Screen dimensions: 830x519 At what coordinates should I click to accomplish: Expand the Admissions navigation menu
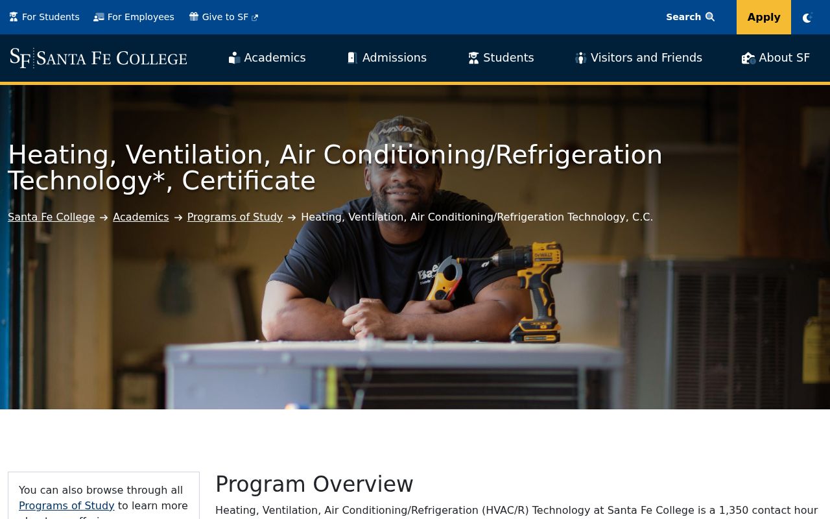tap(394, 58)
